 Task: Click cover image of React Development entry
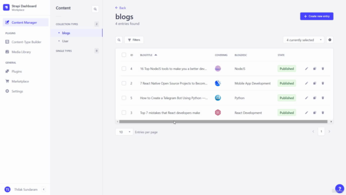[218, 113]
